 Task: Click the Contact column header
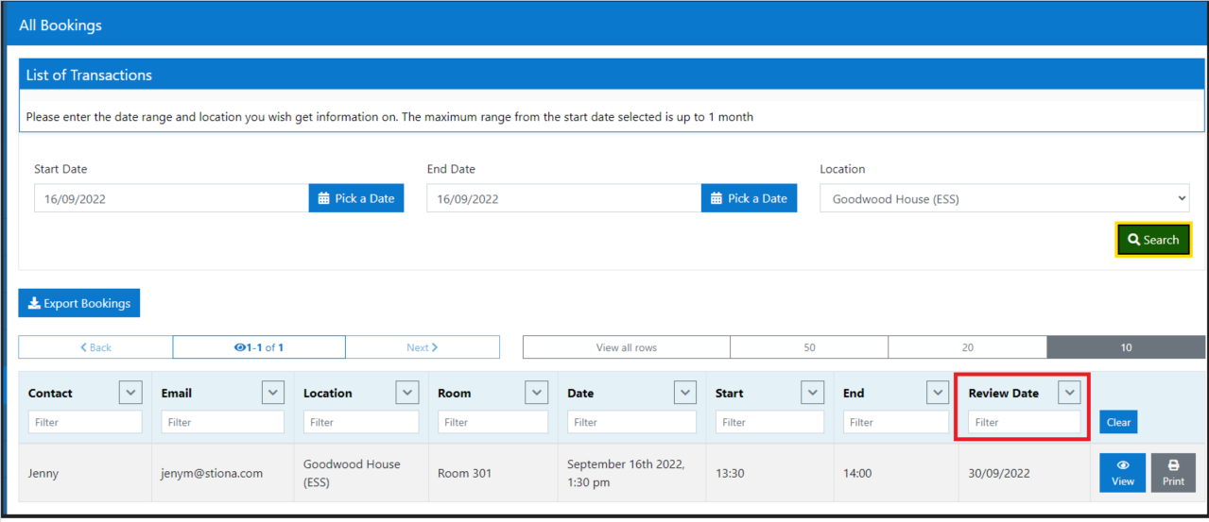(x=50, y=393)
